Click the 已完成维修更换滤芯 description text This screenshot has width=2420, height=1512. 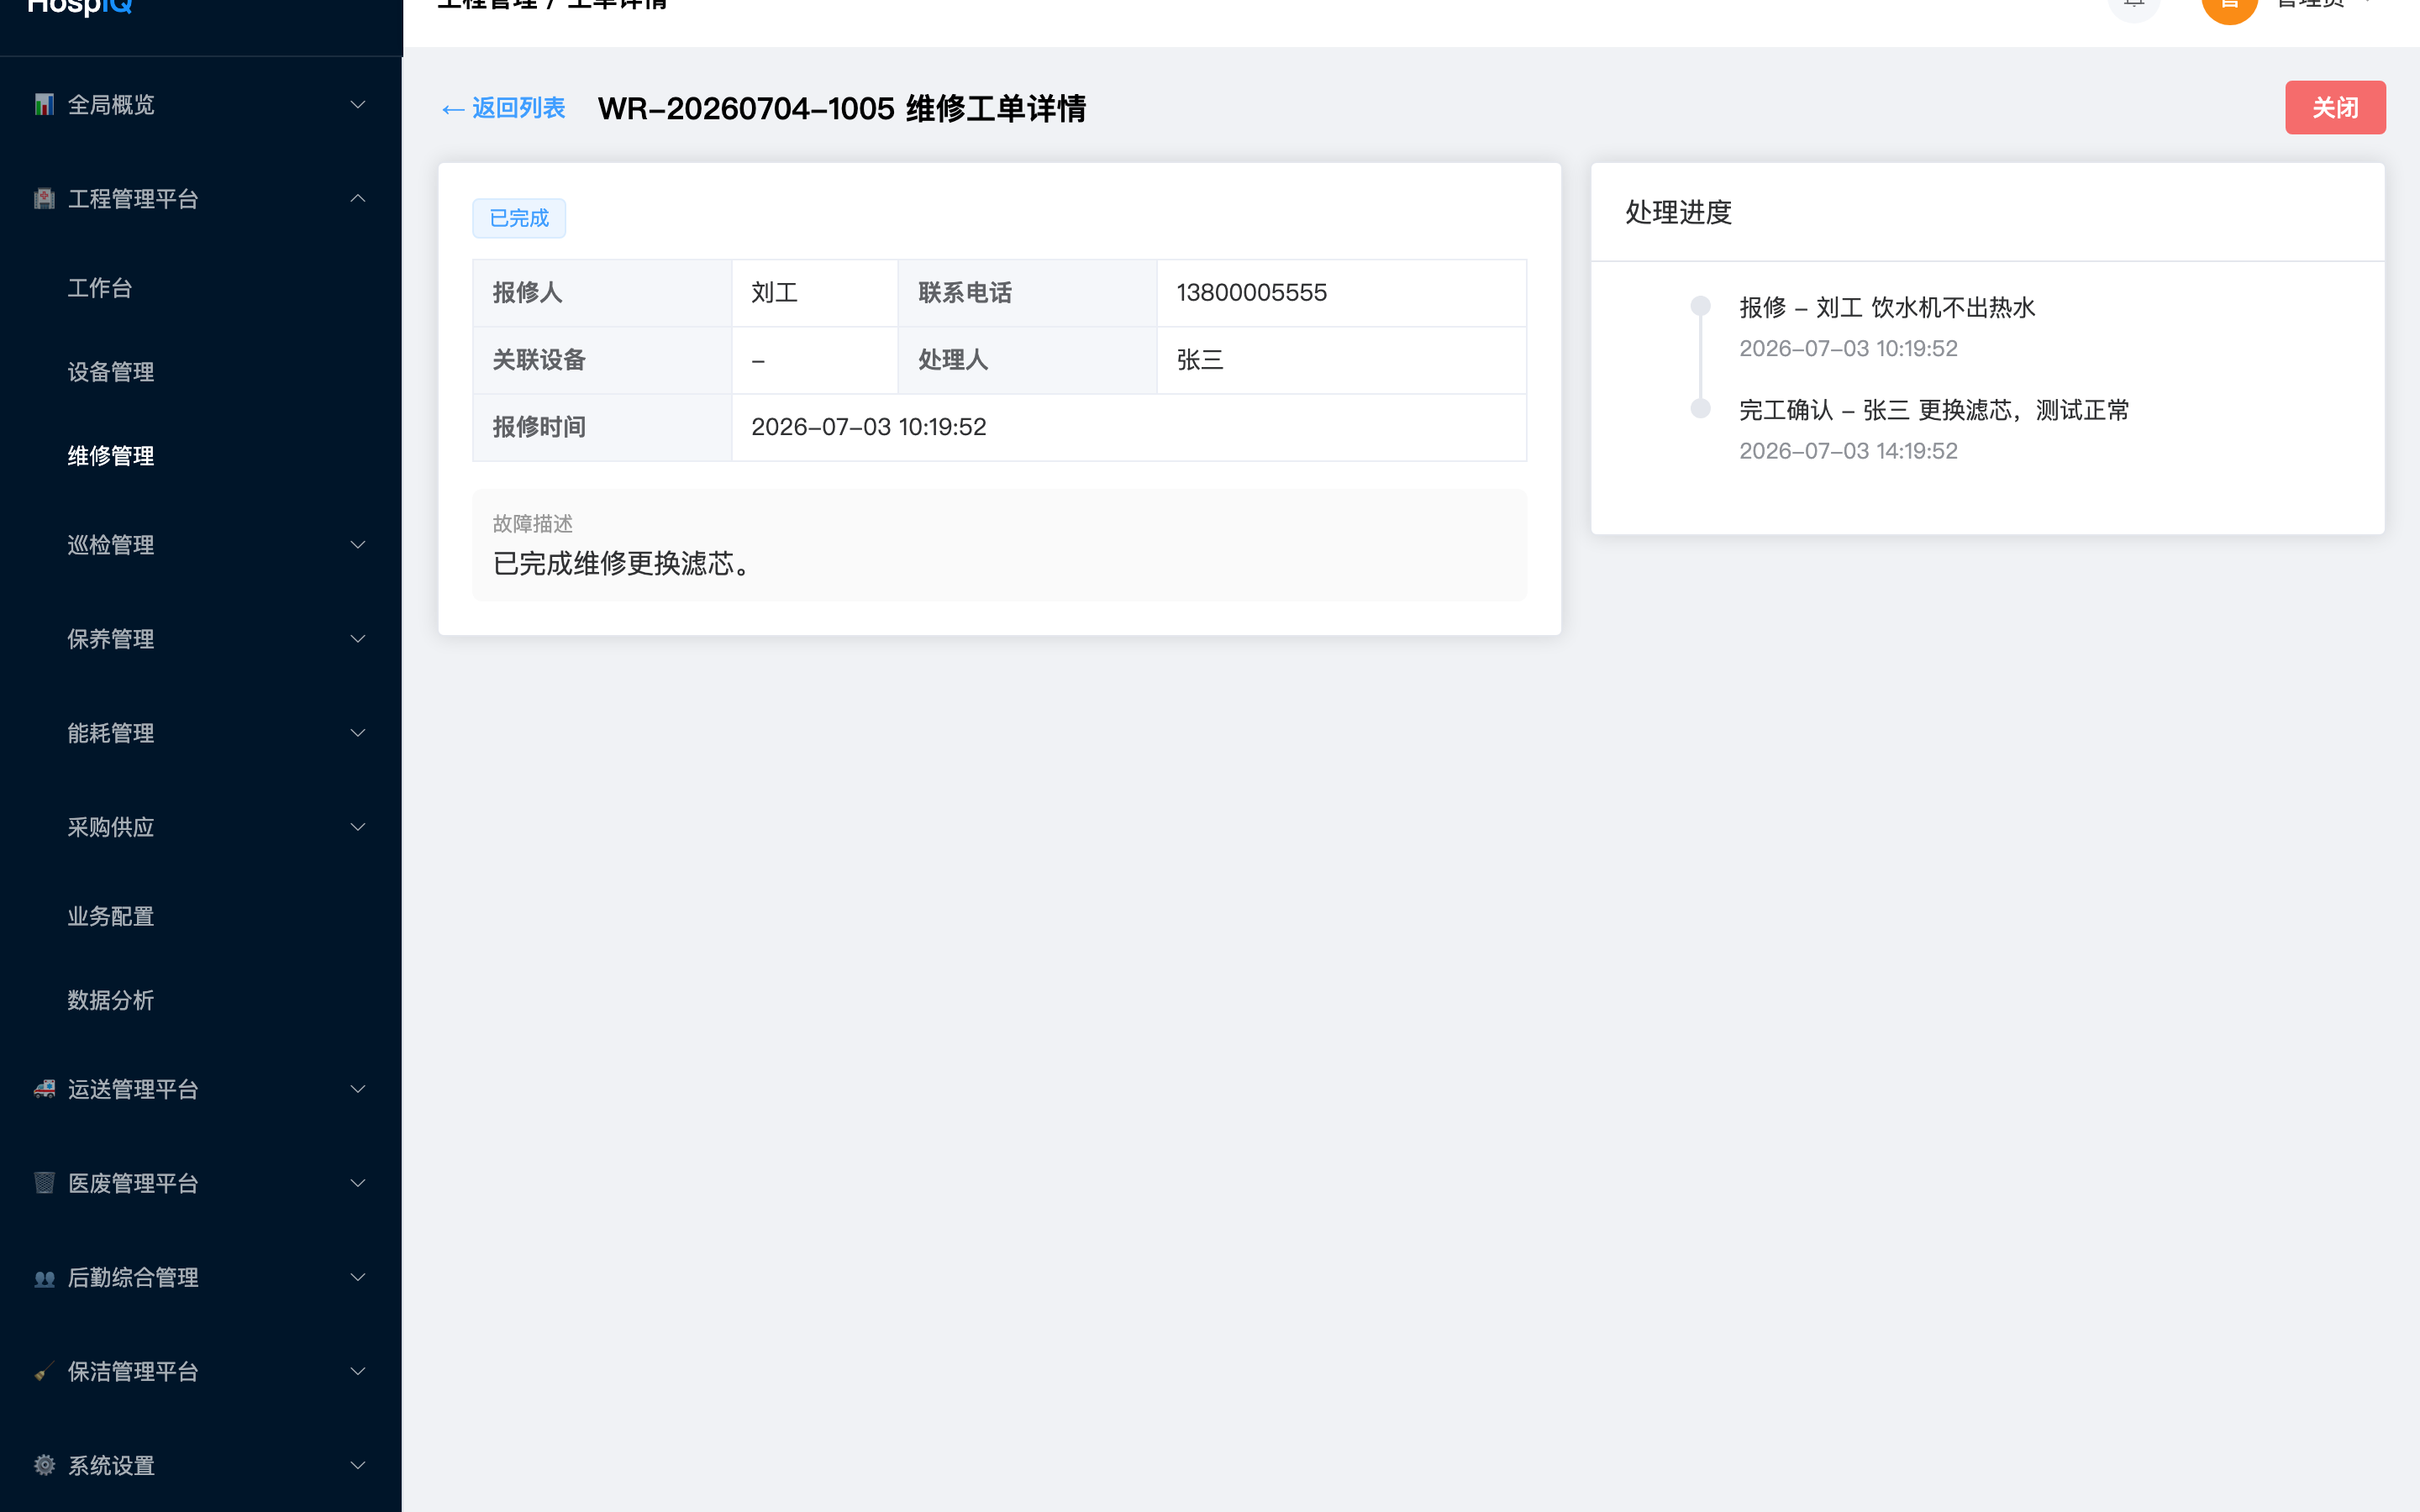(622, 564)
